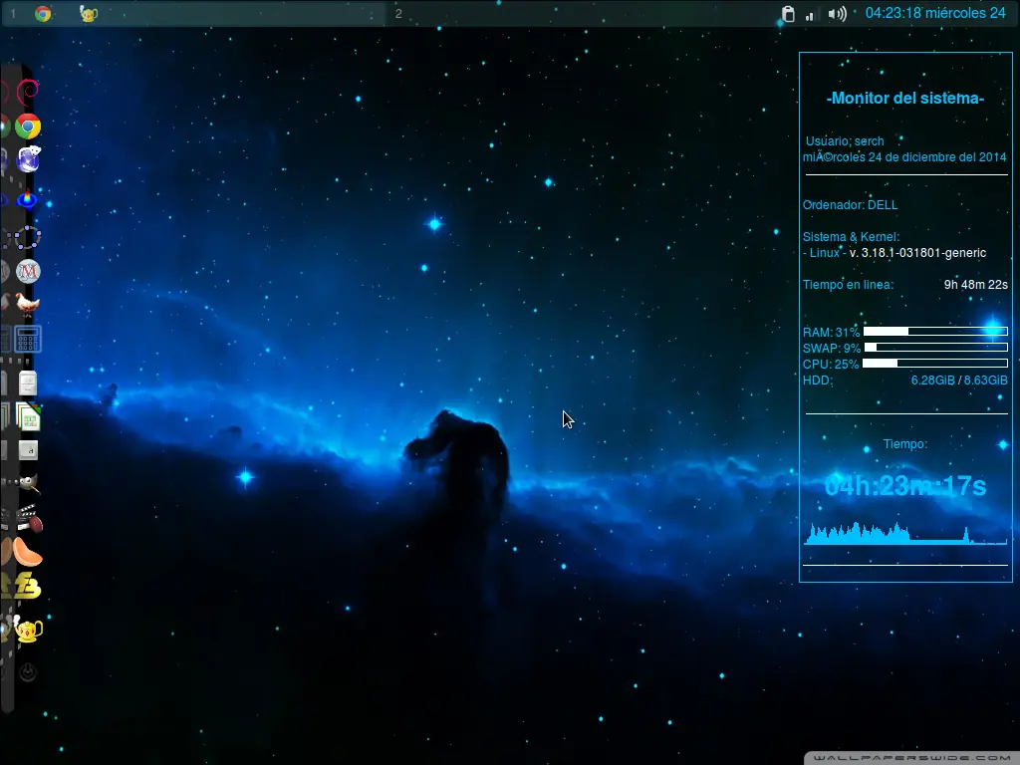Click uptime value '9h 48m 22s'
1020x765 pixels.
click(x=976, y=284)
